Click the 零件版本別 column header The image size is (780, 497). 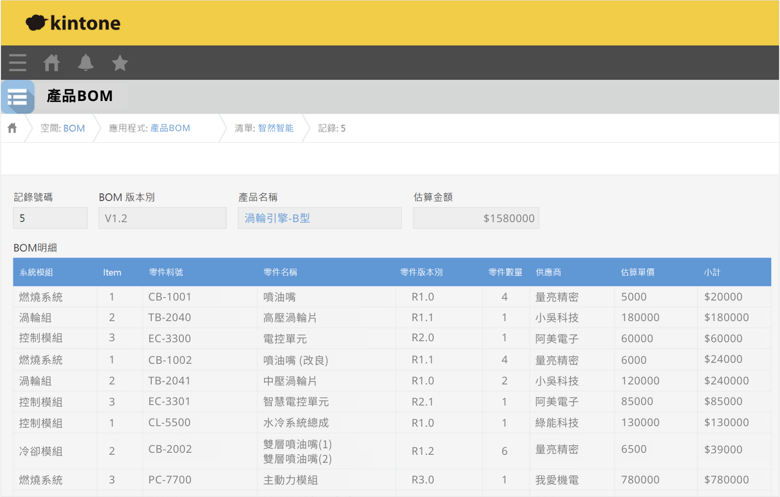[421, 272]
